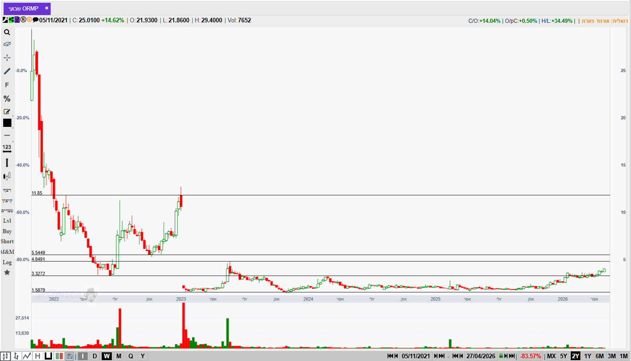
Task: Jump end date to latest
Action: coord(511,356)
